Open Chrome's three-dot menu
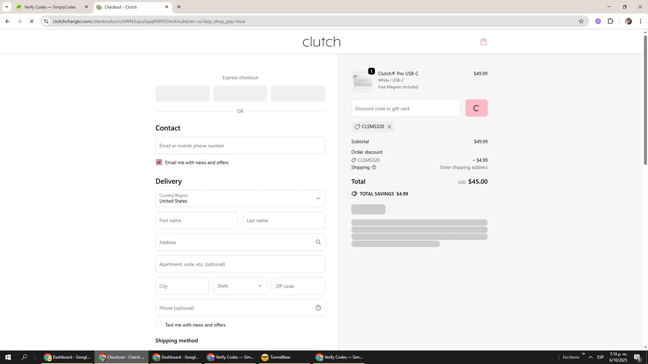Viewport: 648px width, 364px height. [641, 21]
